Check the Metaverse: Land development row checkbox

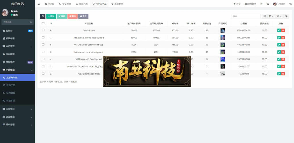[43, 52]
